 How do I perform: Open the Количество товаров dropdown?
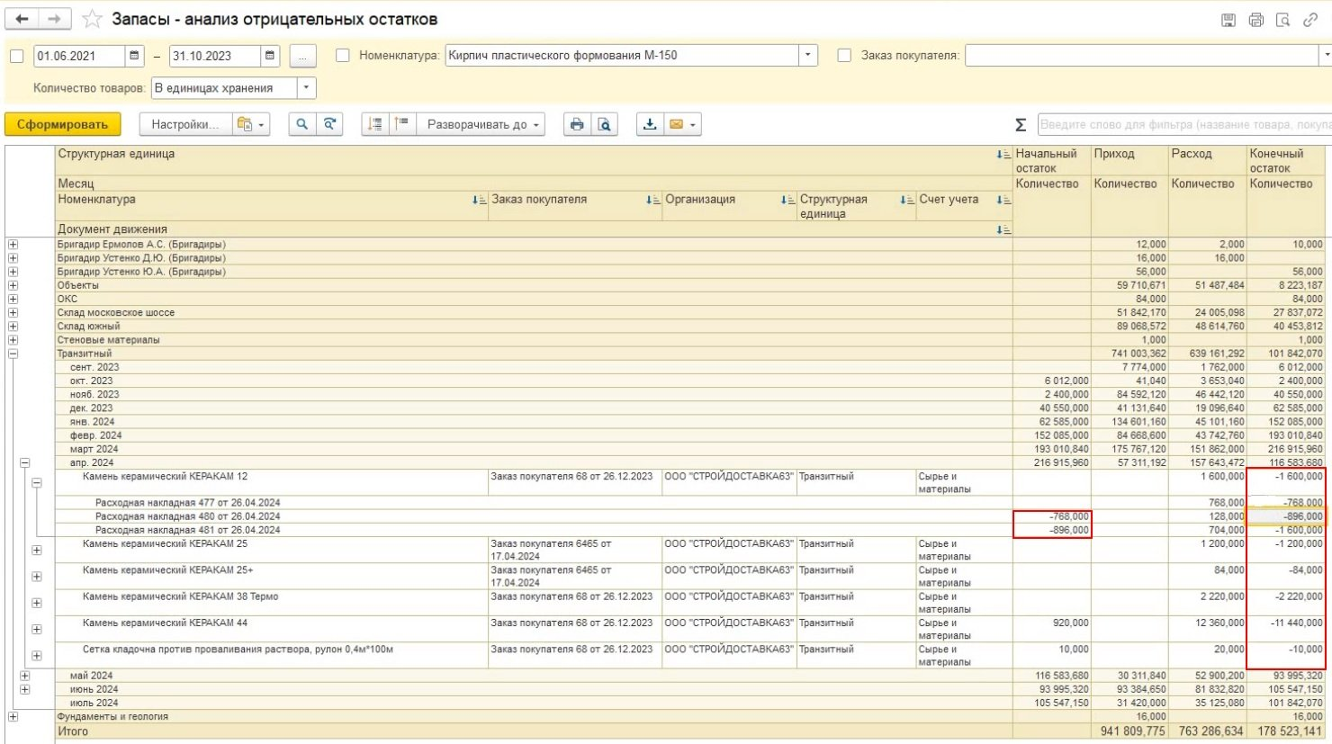307,88
